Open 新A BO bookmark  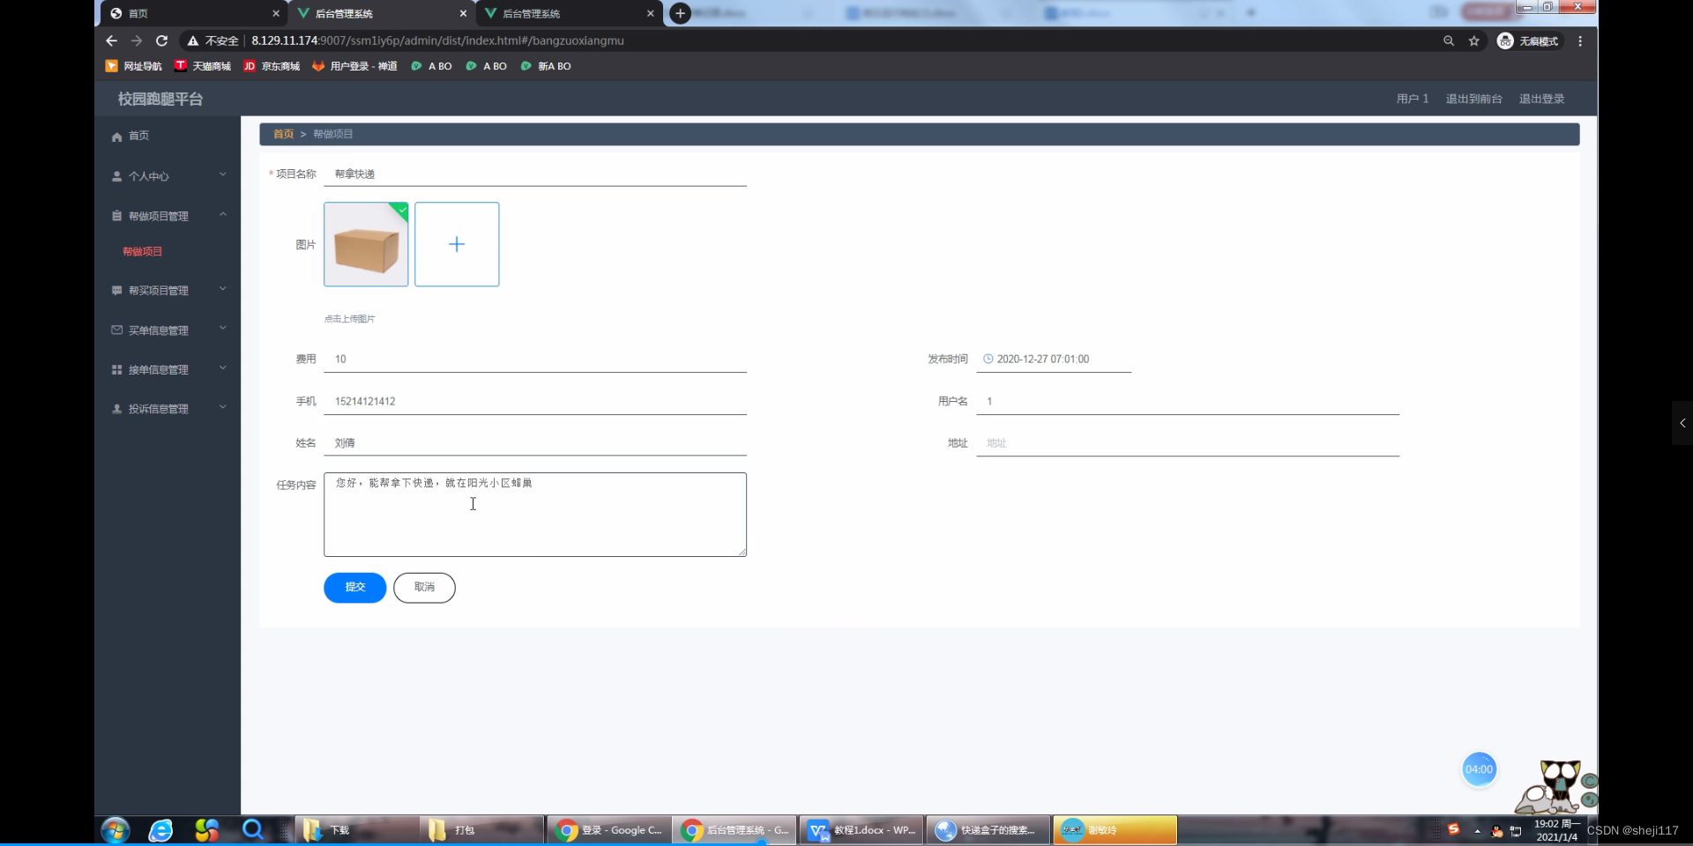546,66
